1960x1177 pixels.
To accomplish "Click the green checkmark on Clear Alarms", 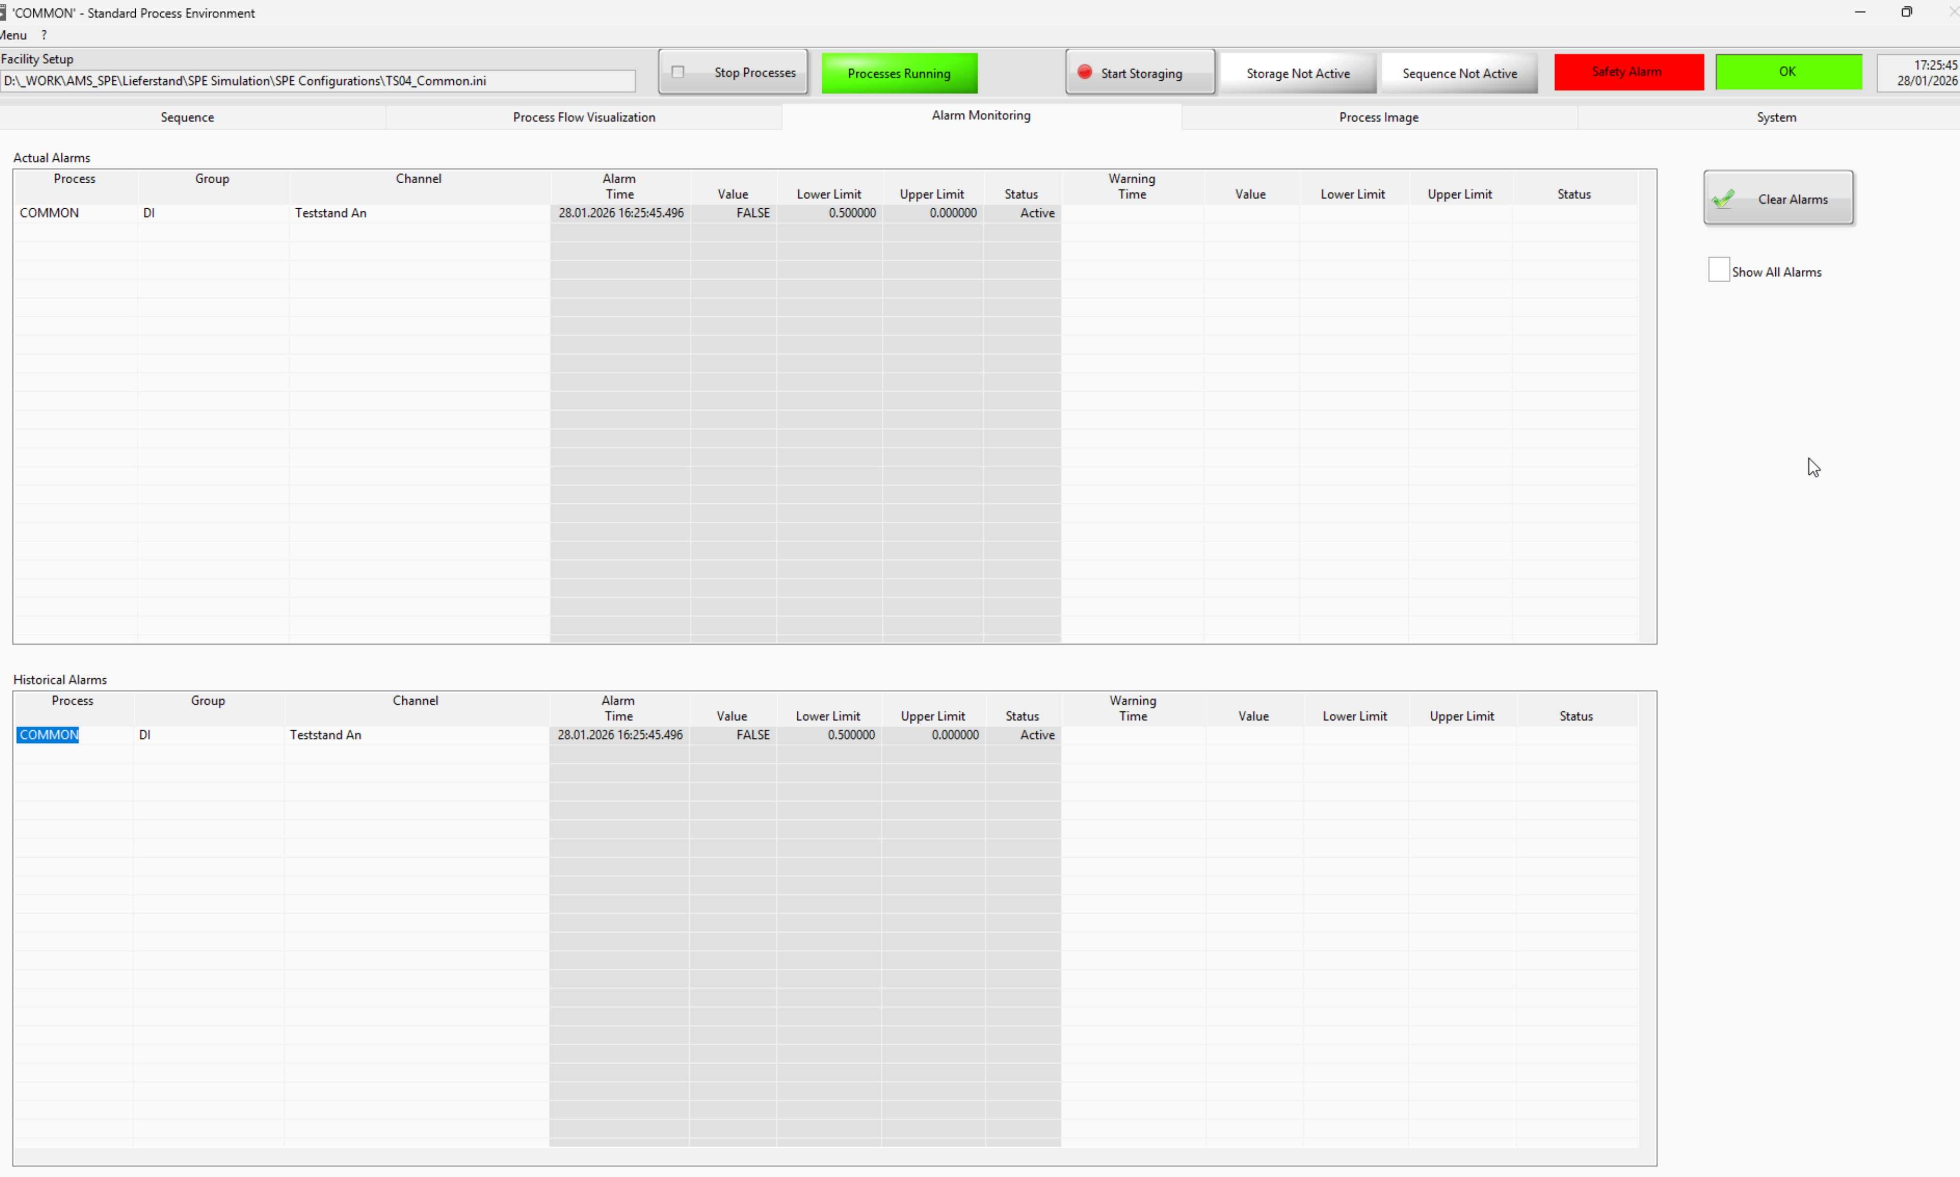I will click(1723, 199).
